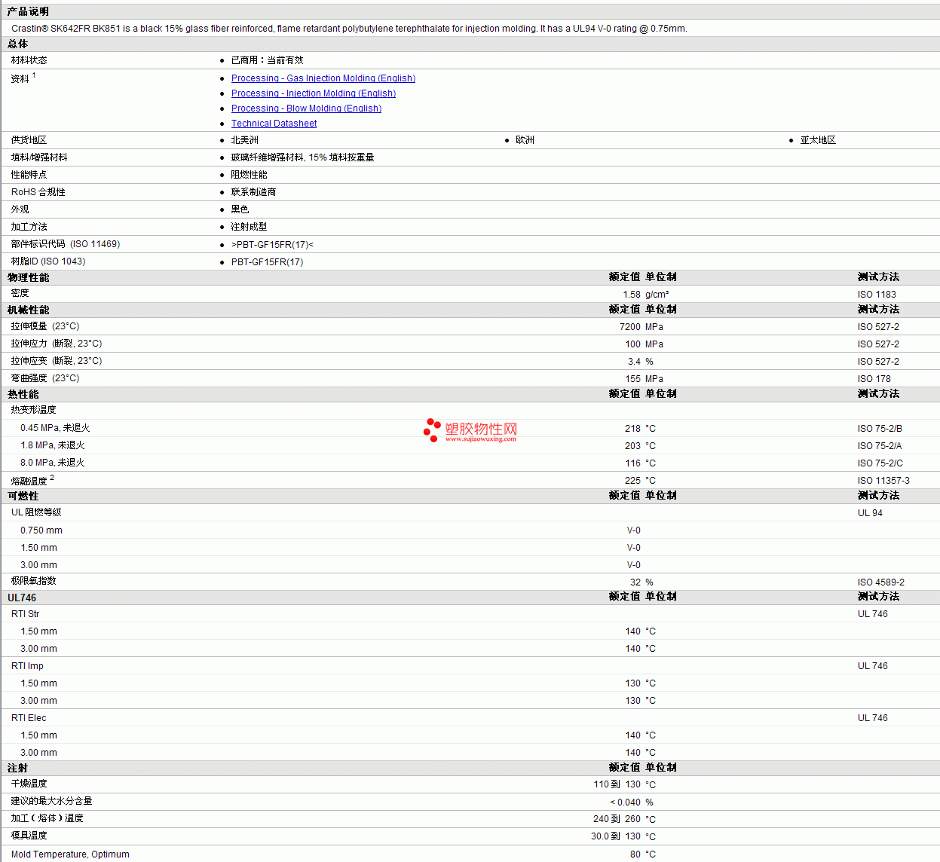The image size is (940, 862).
Task: Select the 注射 section header
Action: pyautogui.click(x=17, y=768)
